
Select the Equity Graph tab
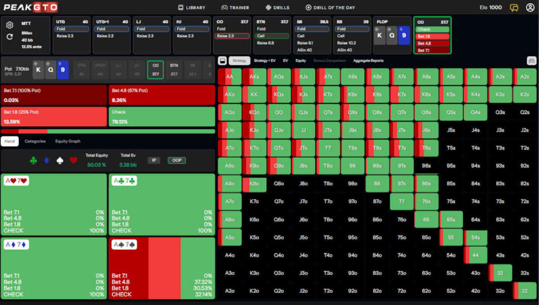point(68,141)
